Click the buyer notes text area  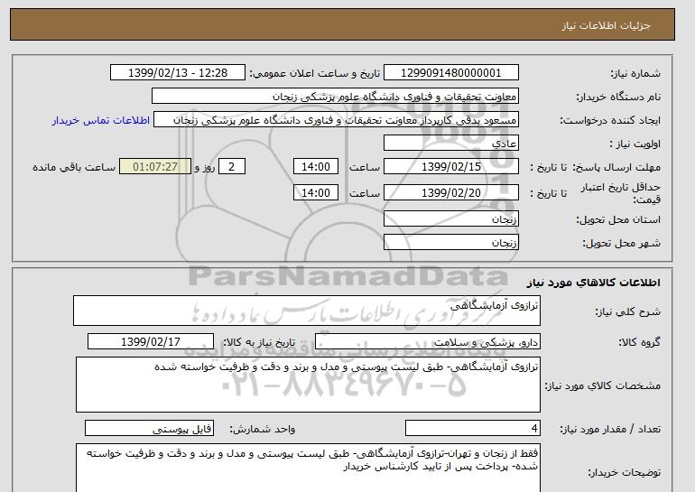click(x=308, y=468)
